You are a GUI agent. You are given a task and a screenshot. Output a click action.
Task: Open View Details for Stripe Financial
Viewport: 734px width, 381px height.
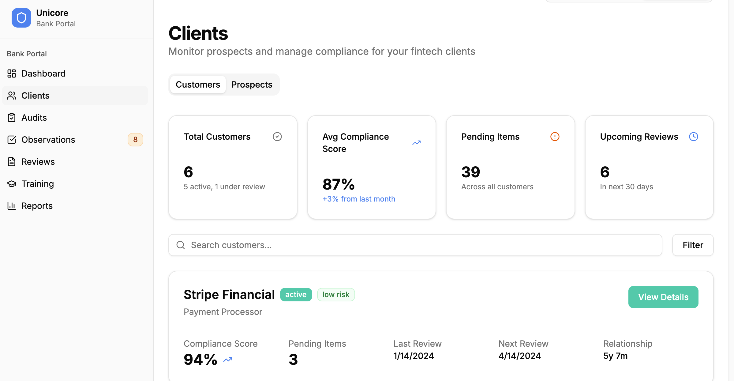pyautogui.click(x=663, y=297)
